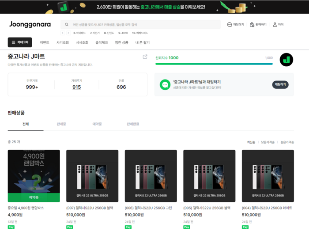This screenshot has width=309, height=235.
Task: Click title (004) 갤럭시S22U 256GB 화이트
Action: click(x=267, y=208)
